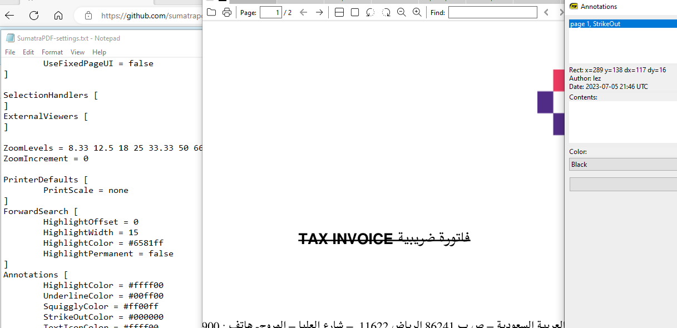
Task: Switch to single page layout
Action: click(355, 12)
